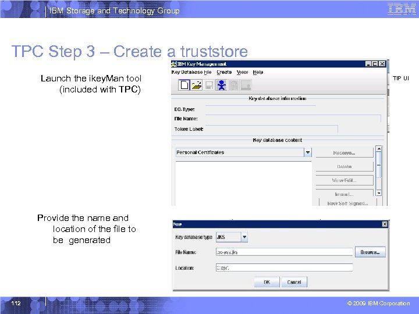Click the scrollbar down arrow beside the buttons
Image resolution: width=419 pixels, height=314 pixels.
379,193
